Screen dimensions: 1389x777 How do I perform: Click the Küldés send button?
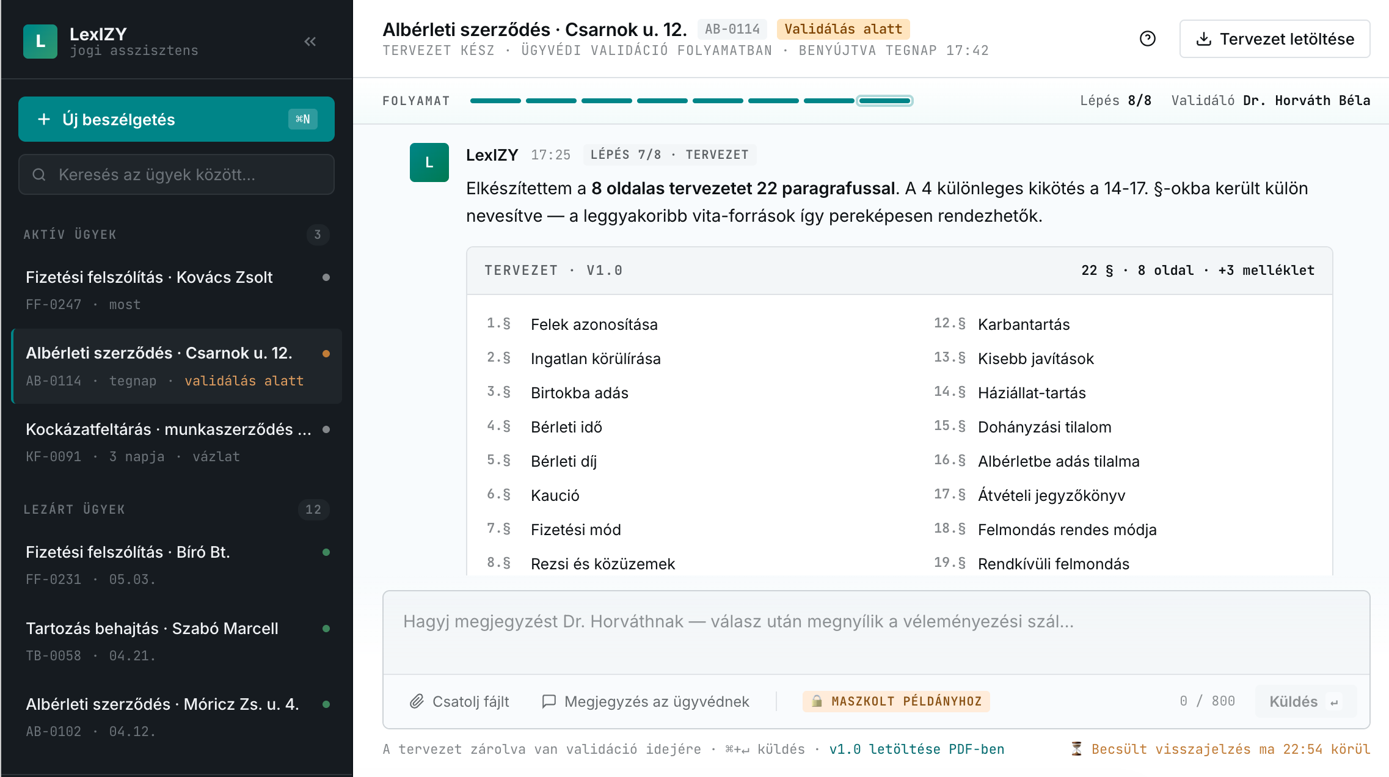click(x=1306, y=701)
